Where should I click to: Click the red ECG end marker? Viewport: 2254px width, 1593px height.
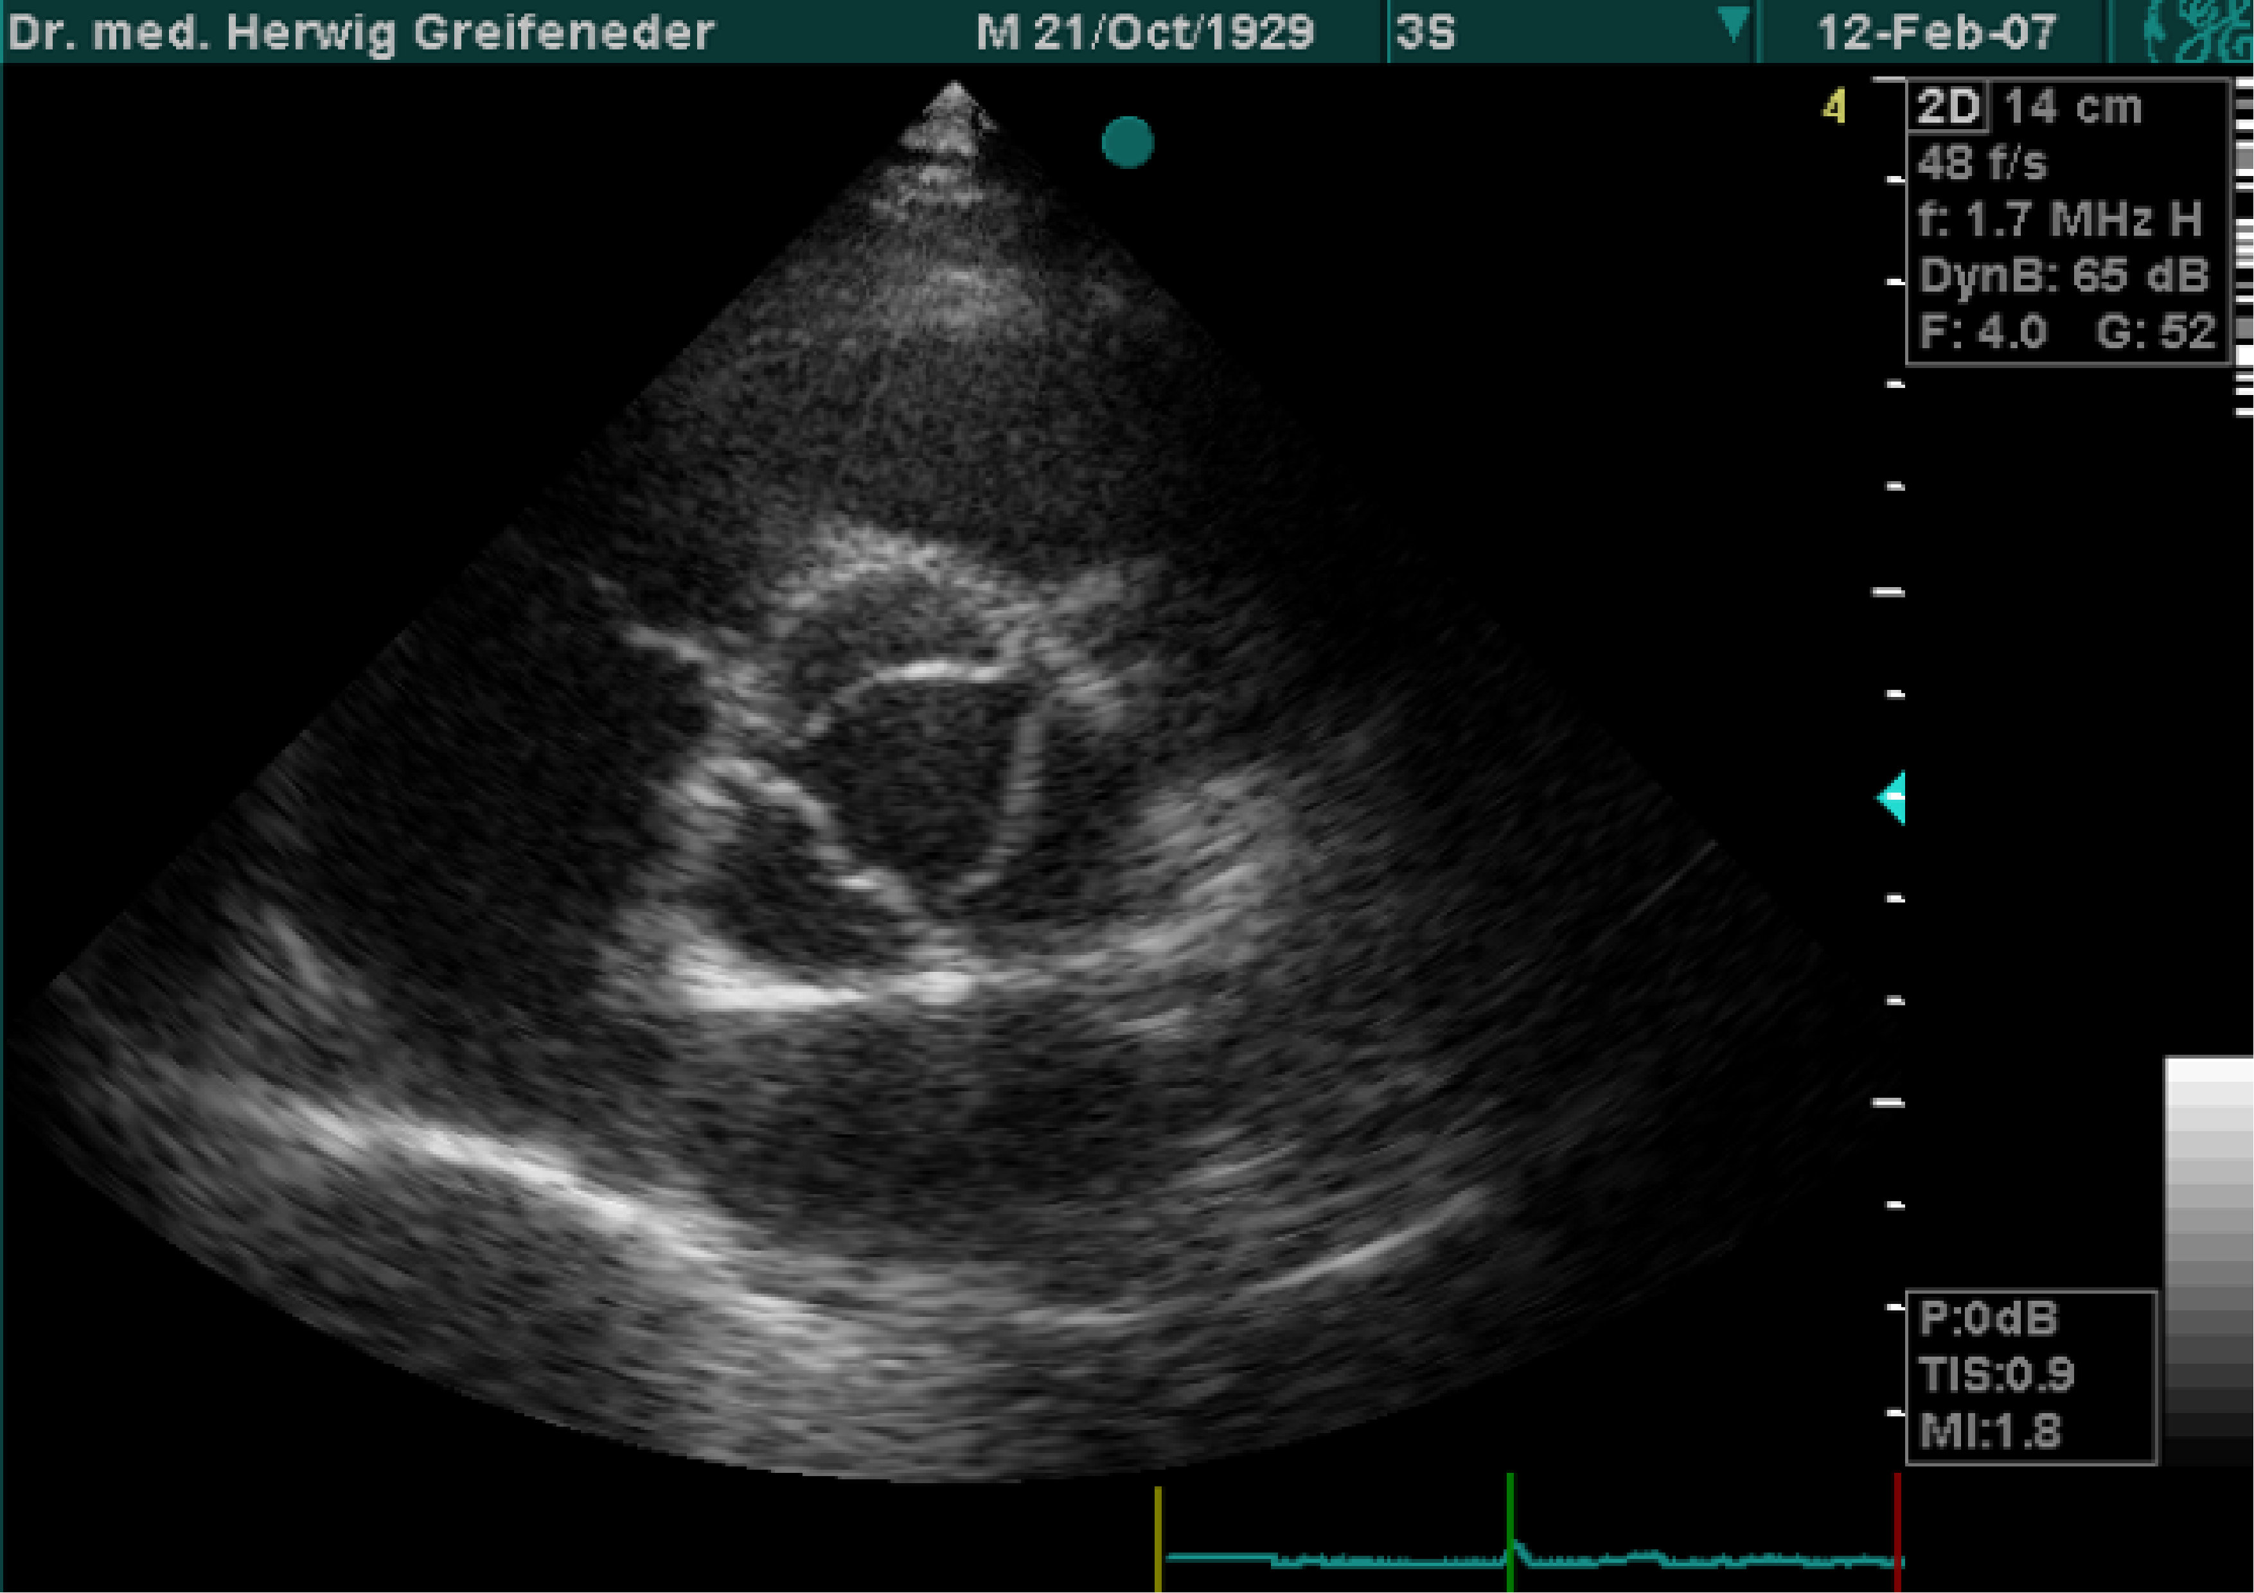pos(1897,1531)
